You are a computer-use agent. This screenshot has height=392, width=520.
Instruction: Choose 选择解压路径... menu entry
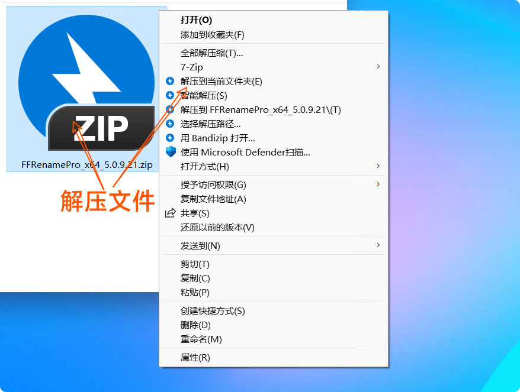[x=211, y=124]
